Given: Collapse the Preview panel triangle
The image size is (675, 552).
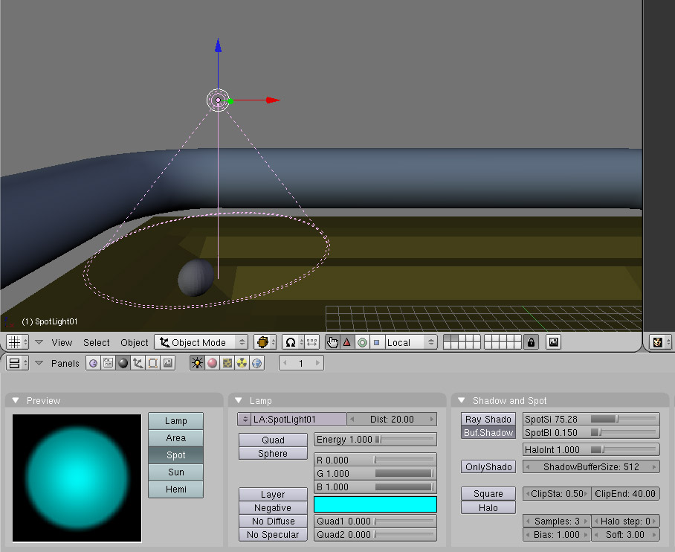Looking at the screenshot, I should 16,400.
